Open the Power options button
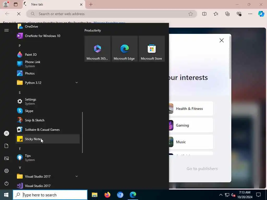The image size is (267, 200). [7, 183]
